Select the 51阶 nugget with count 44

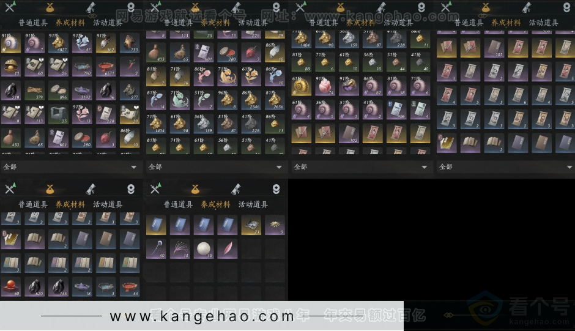(x=396, y=62)
